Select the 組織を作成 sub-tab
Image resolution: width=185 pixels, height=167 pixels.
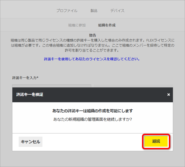107,25
